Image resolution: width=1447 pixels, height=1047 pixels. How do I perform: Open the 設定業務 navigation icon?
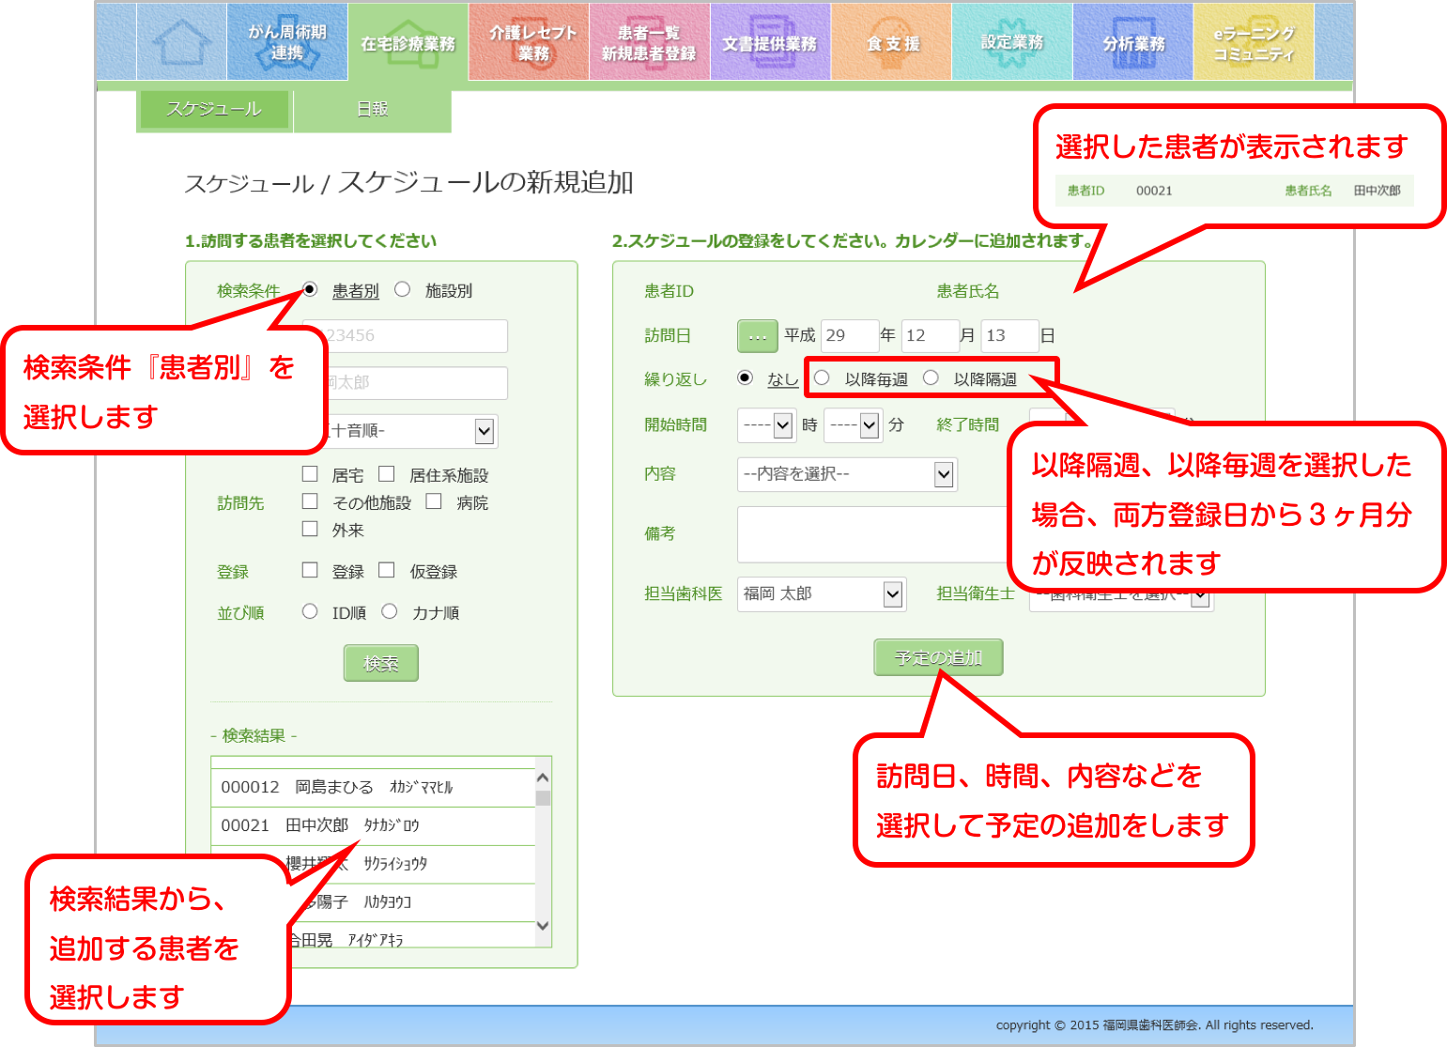click(x=1012, y=42)
